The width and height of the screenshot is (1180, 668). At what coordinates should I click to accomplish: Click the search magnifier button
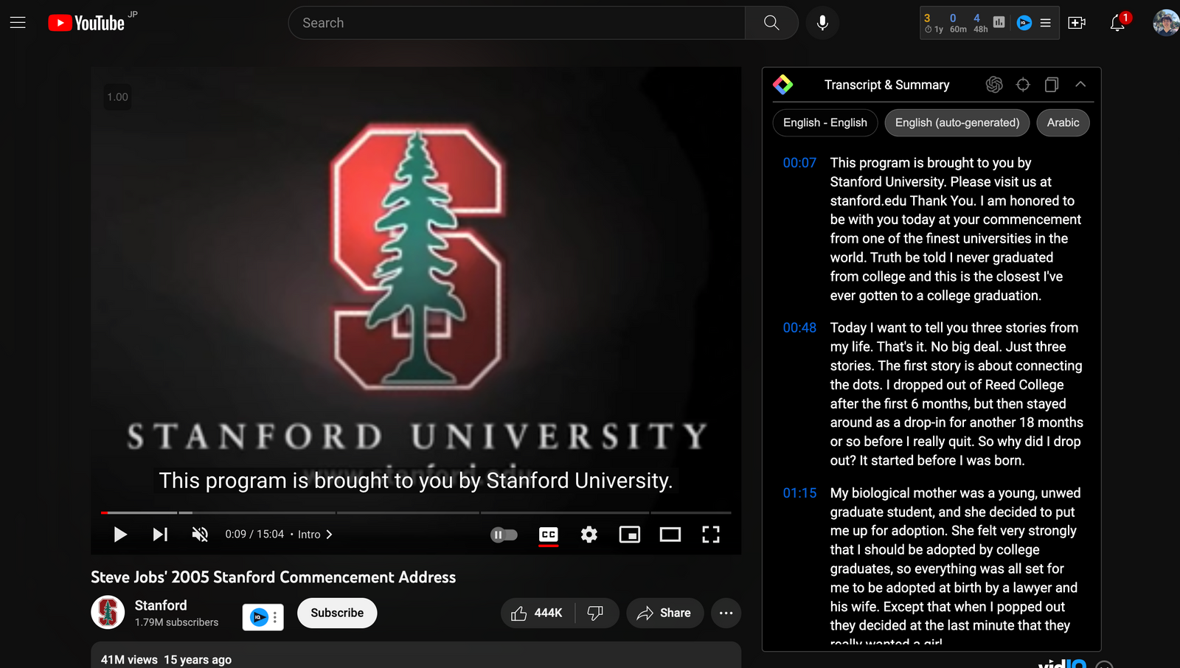(x=771, y=23)
